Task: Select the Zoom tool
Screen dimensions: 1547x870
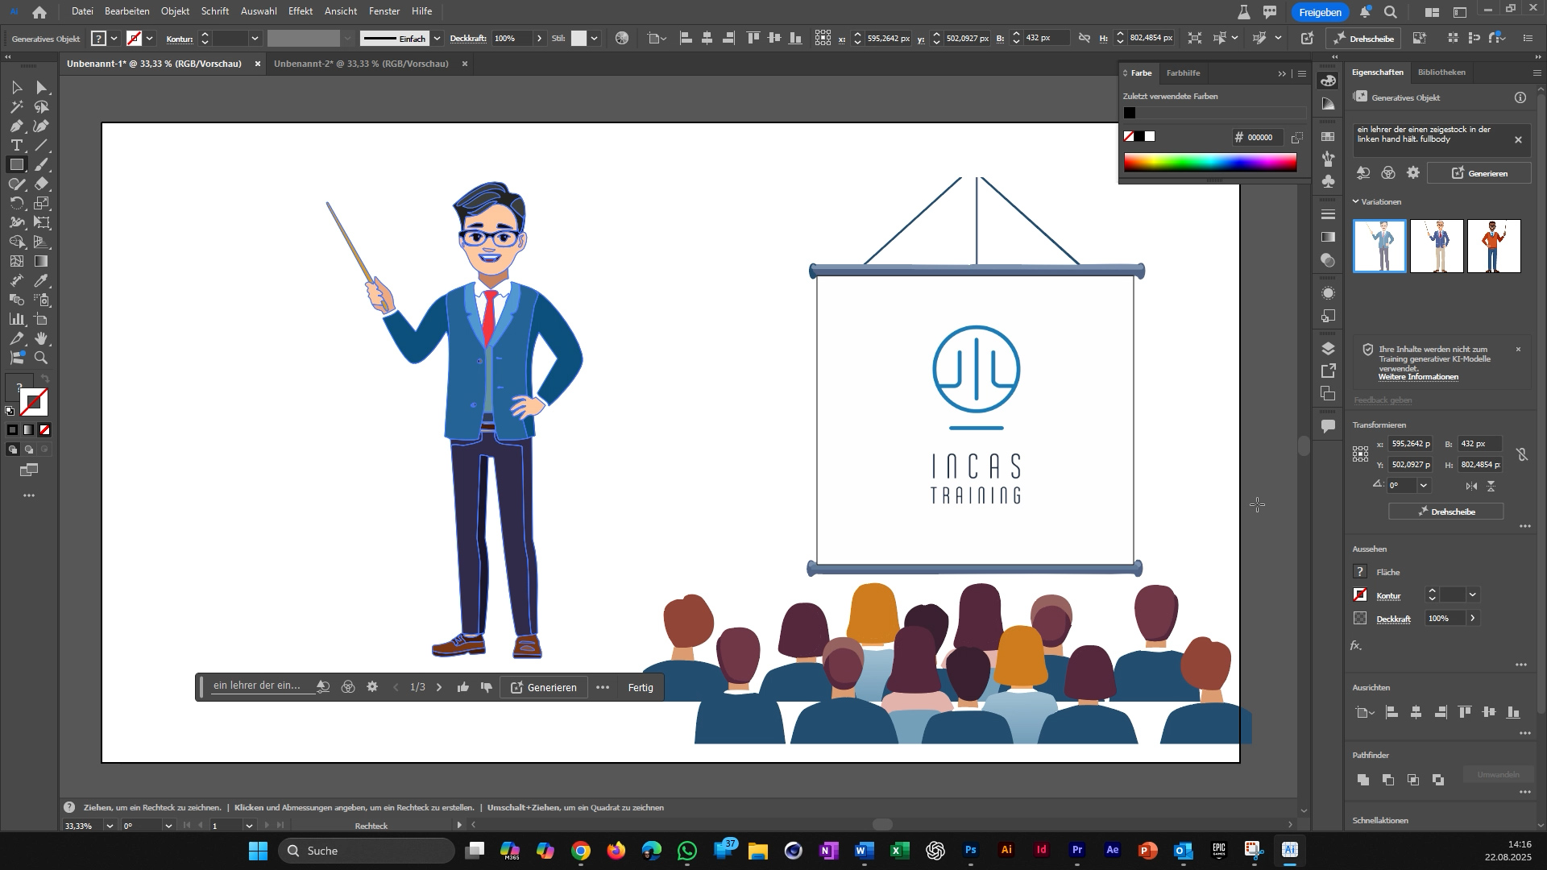Action: [x=42, y=358]
